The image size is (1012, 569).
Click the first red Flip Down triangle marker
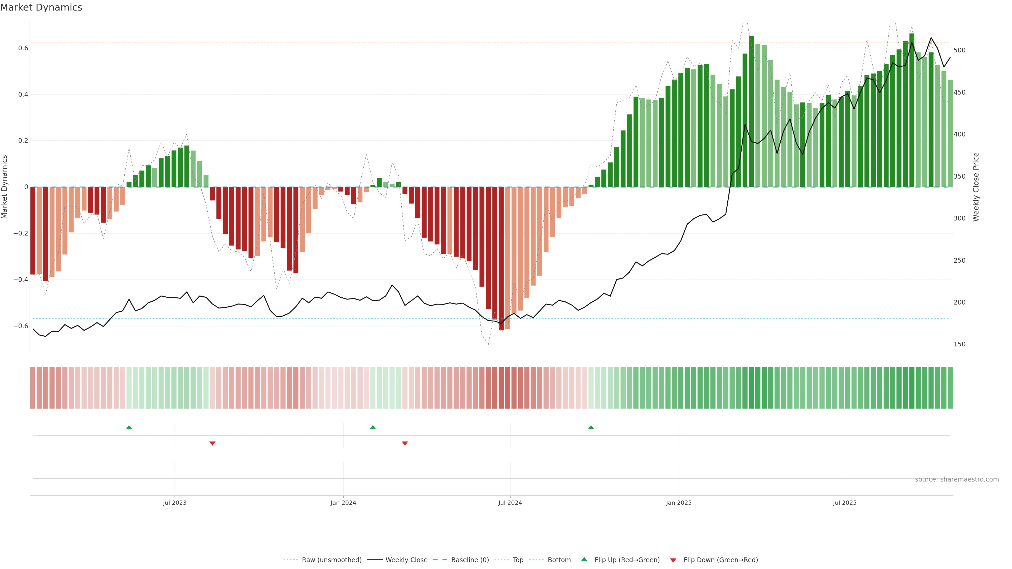point(212,443)
